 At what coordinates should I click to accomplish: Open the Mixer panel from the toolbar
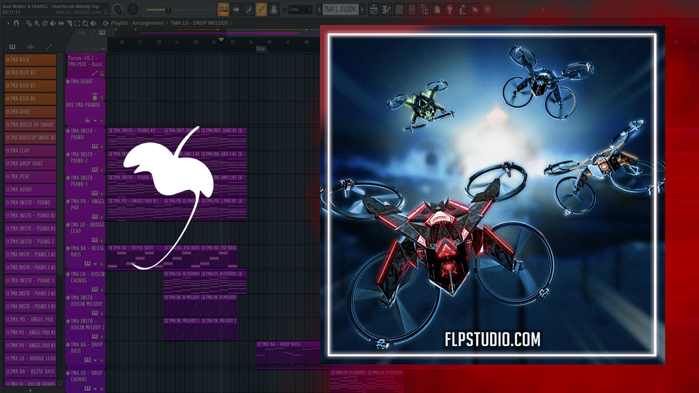pos(411,8)
